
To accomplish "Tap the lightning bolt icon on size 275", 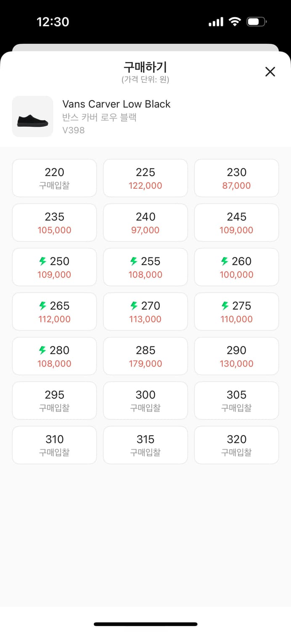I will click(x=225, y=306).
